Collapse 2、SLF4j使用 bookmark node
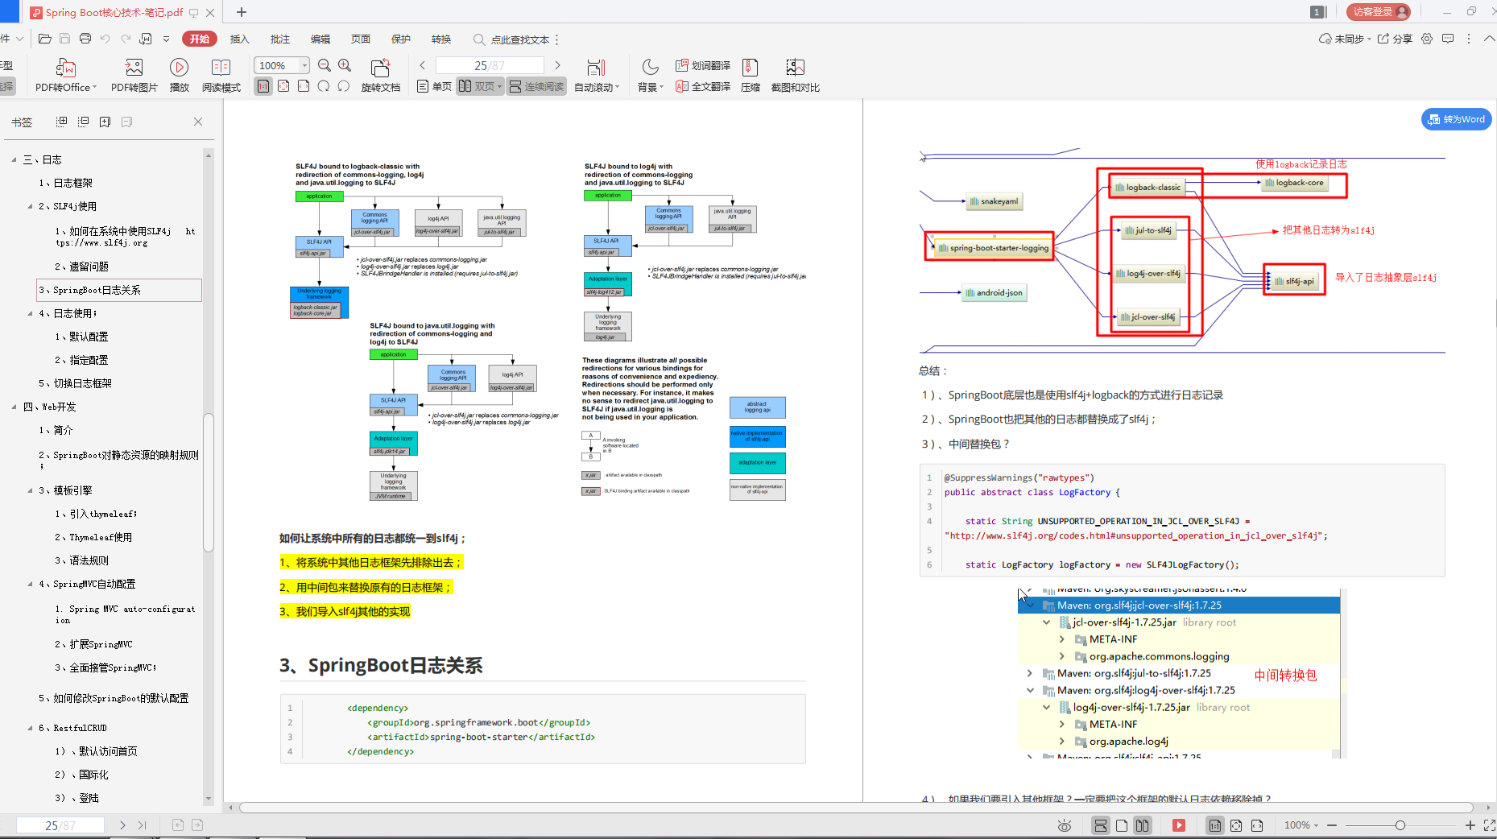This screenshot has height=839, width=1497. pyautogui.click(x=30, y=206)
